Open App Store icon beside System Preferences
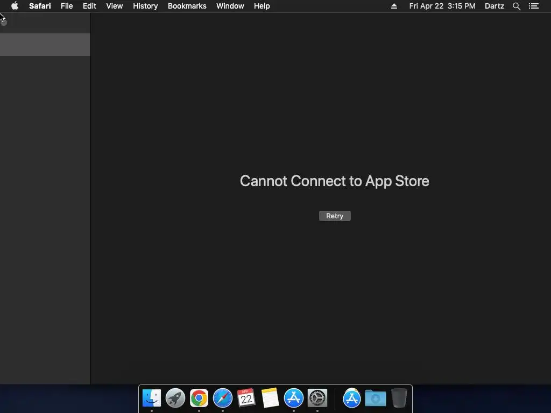This screenshot has height=413, width=551. tap(294, 398)
